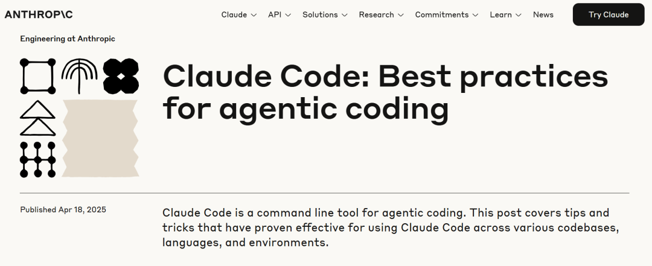Expand the chevron next to Solutions
Screen dimensions: 652x266
[x=344, y=15]
